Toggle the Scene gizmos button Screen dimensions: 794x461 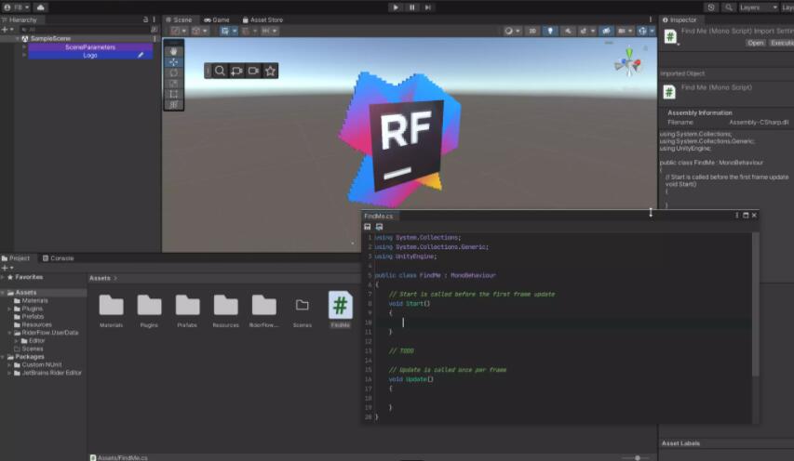tap(642, 31)
